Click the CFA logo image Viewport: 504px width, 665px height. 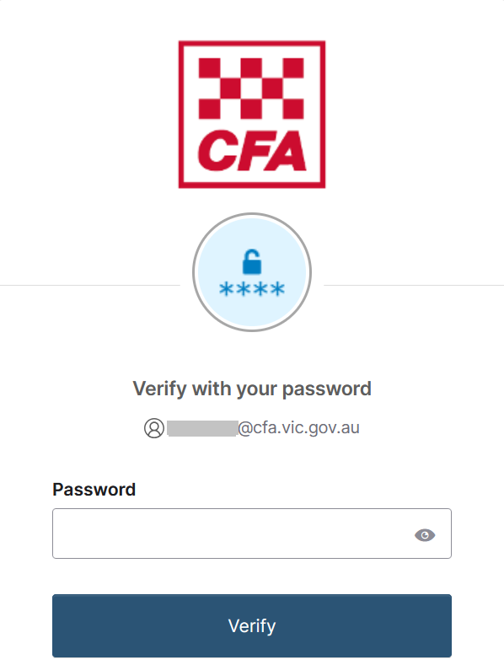click(x=252, y=115)
